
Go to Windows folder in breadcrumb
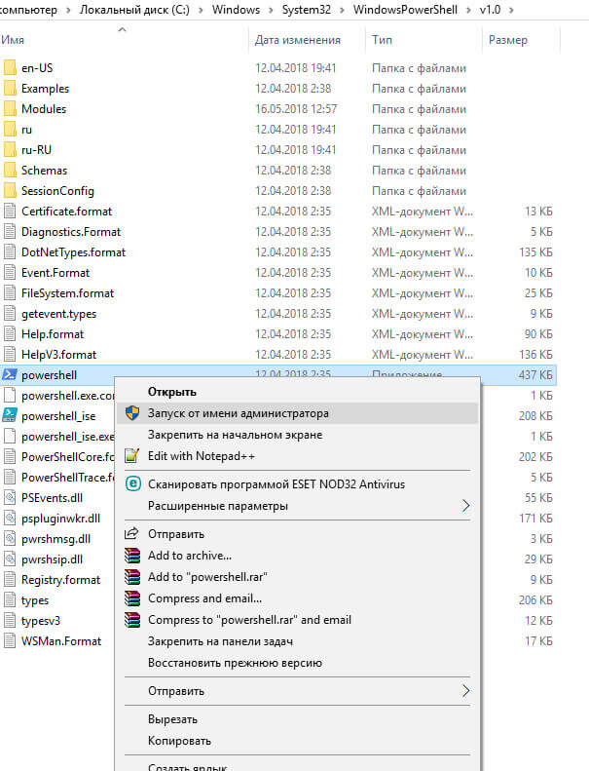click(x=236, y=10)
